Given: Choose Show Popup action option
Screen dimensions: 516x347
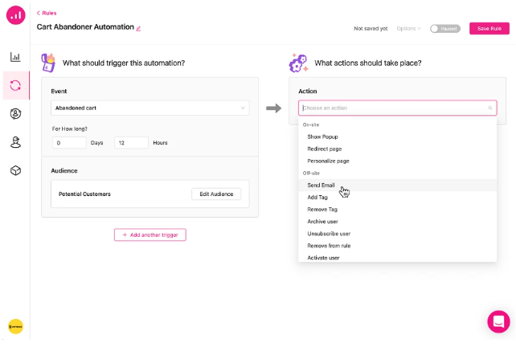Looking at the screenshot, I should pos(322,137).
